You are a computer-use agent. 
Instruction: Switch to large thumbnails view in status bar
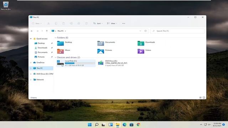coord(204,98)
